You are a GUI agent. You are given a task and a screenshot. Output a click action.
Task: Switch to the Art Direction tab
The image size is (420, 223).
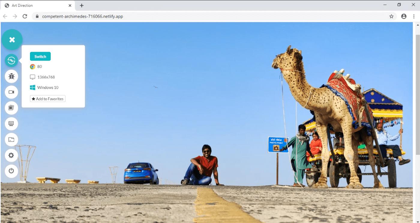pyautogui.click(x=36, y=5)
